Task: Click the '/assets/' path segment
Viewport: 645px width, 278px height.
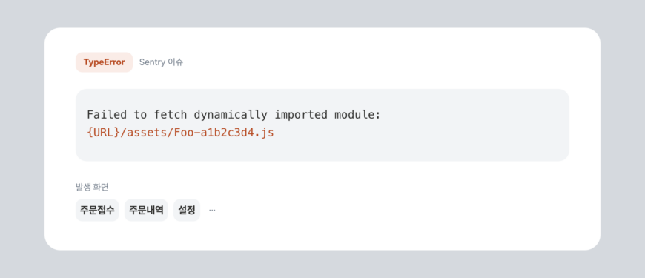Action: 148,133
